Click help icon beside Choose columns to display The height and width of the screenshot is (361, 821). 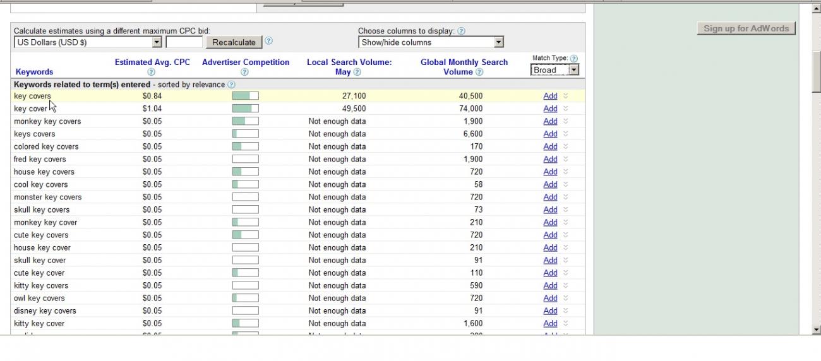click(461, 31)
